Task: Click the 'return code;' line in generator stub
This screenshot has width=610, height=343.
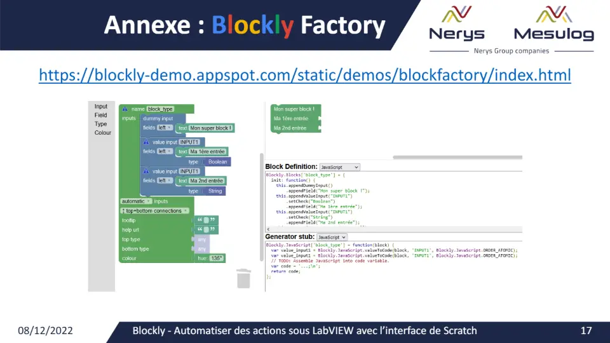Action: point(285,271)
